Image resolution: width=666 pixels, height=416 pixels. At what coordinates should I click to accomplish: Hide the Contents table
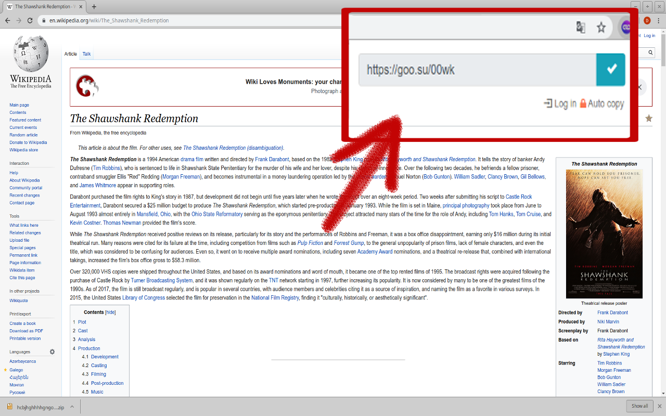(x=110, y=313)
